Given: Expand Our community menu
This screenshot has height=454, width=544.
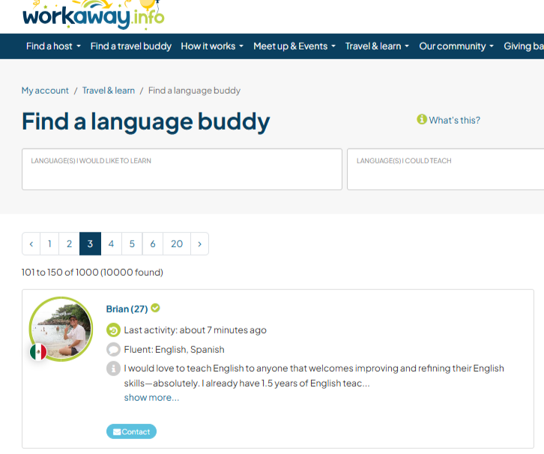Looking at the screenshot, I should 456,46.
